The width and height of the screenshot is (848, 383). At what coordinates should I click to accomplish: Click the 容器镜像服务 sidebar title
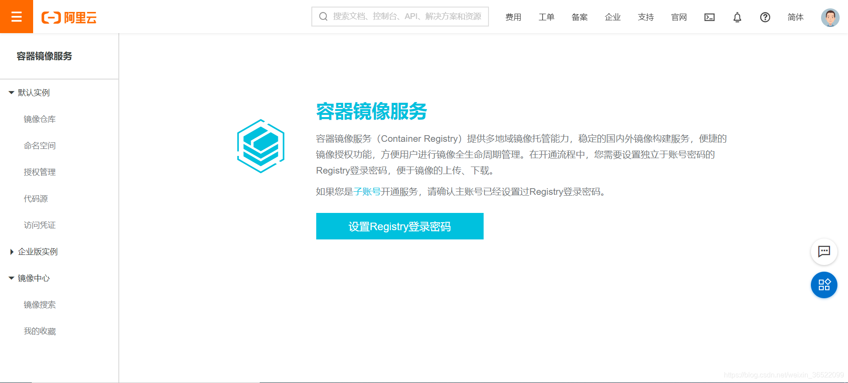point(44,56)
